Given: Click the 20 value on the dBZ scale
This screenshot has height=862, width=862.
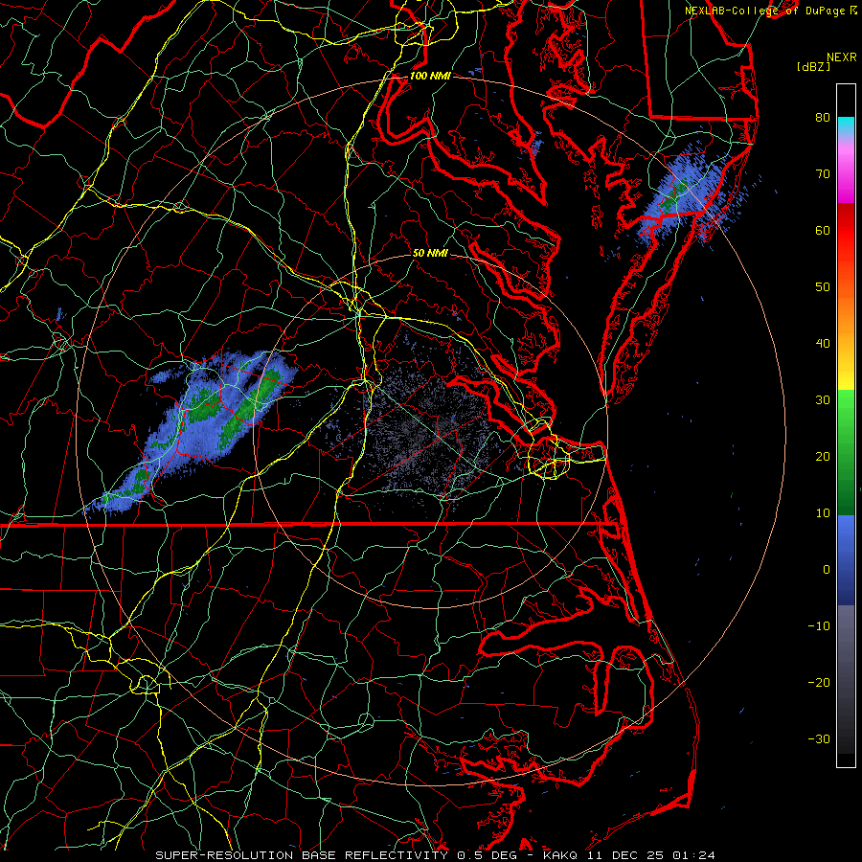Looking at the screenshot, I should click(823, 456).
